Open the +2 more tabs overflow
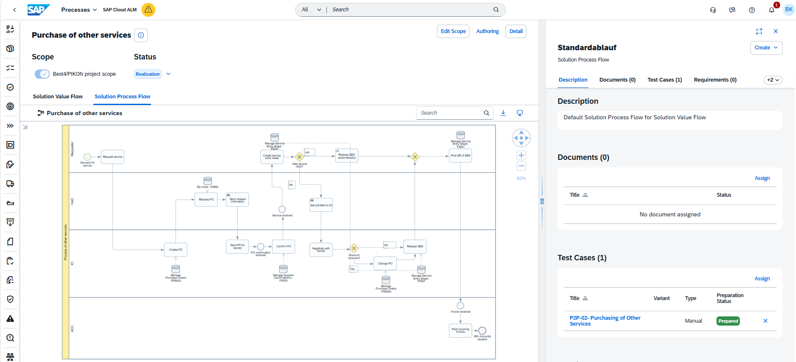 click(x=773, y=80)
